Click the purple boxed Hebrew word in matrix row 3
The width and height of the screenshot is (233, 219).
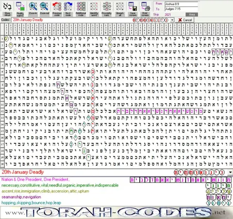(x=222, y=52)
